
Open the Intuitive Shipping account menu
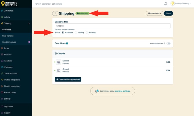coord(183,4)
